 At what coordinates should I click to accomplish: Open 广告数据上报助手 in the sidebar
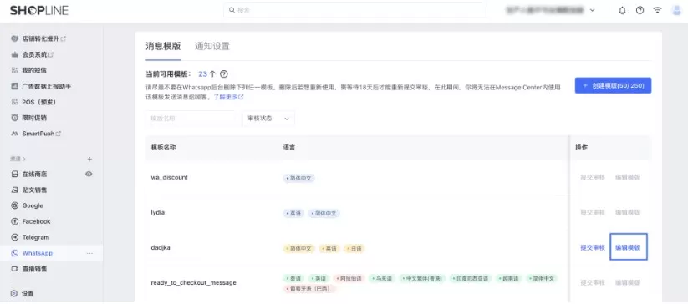pyautogui.click(x=41, y=86)
